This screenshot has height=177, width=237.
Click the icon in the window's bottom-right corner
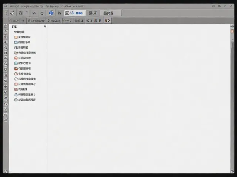pos(232,171)
